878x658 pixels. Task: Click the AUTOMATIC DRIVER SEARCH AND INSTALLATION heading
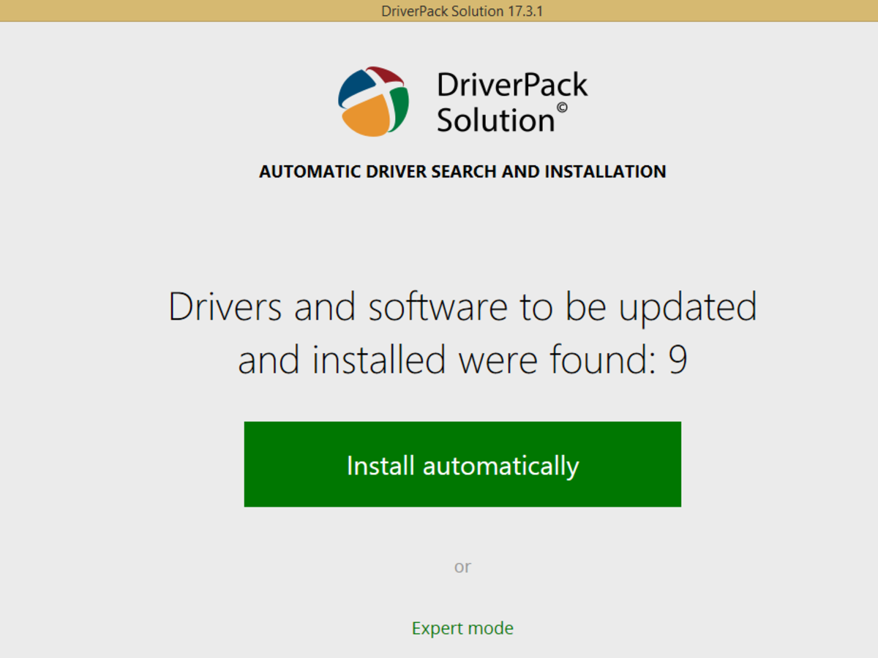pyautogui.click(x=462, y=171)
